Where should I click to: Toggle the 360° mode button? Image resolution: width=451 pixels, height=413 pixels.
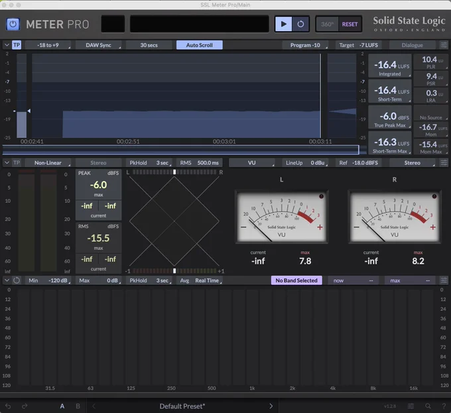[328, 24]
